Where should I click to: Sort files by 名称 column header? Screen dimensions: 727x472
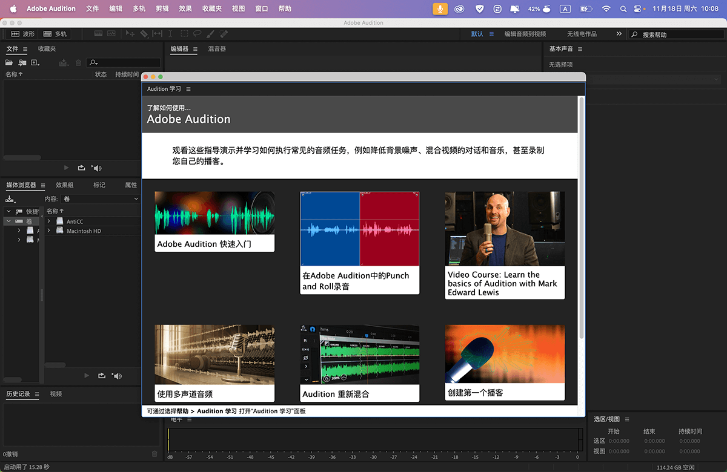(14, 74)
